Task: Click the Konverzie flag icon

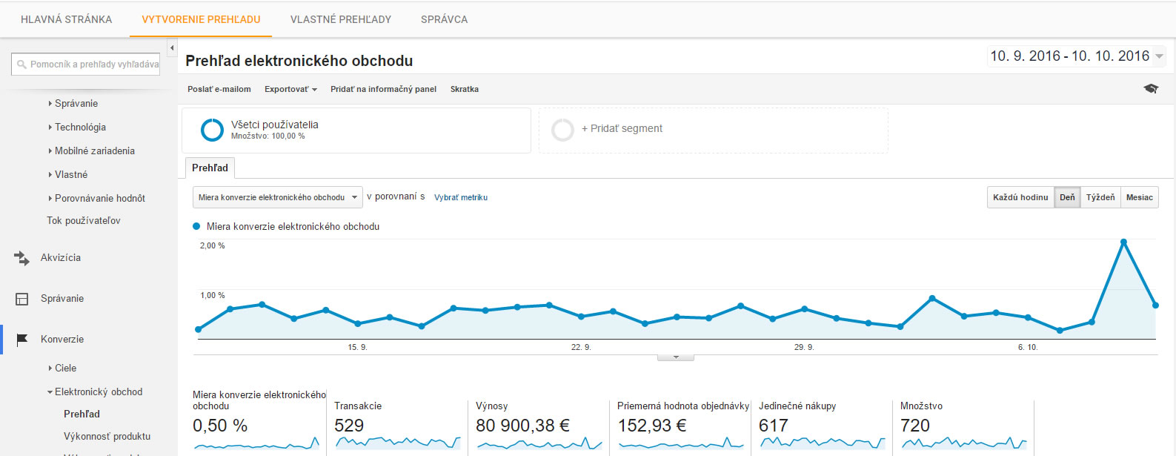Action: click(22, 340)
